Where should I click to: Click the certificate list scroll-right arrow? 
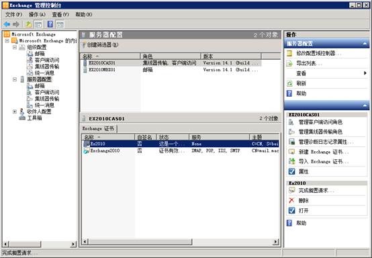[x=276, y=242]
